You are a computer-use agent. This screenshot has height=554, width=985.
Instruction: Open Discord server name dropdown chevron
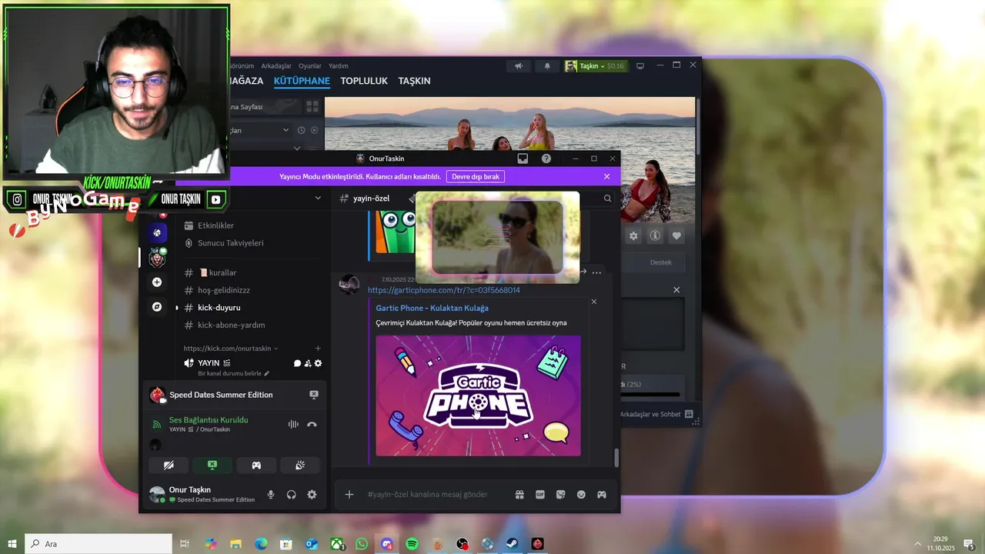318,198
